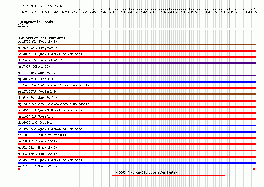The width and height of the screenshot is (264, 187).
Task: Click the blue nsv4519750 variant bar
Action: click(x=136, y=163)
